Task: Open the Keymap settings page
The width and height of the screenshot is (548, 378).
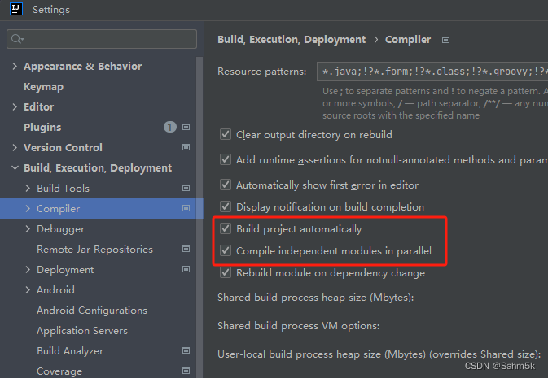Action: [43, 86]
